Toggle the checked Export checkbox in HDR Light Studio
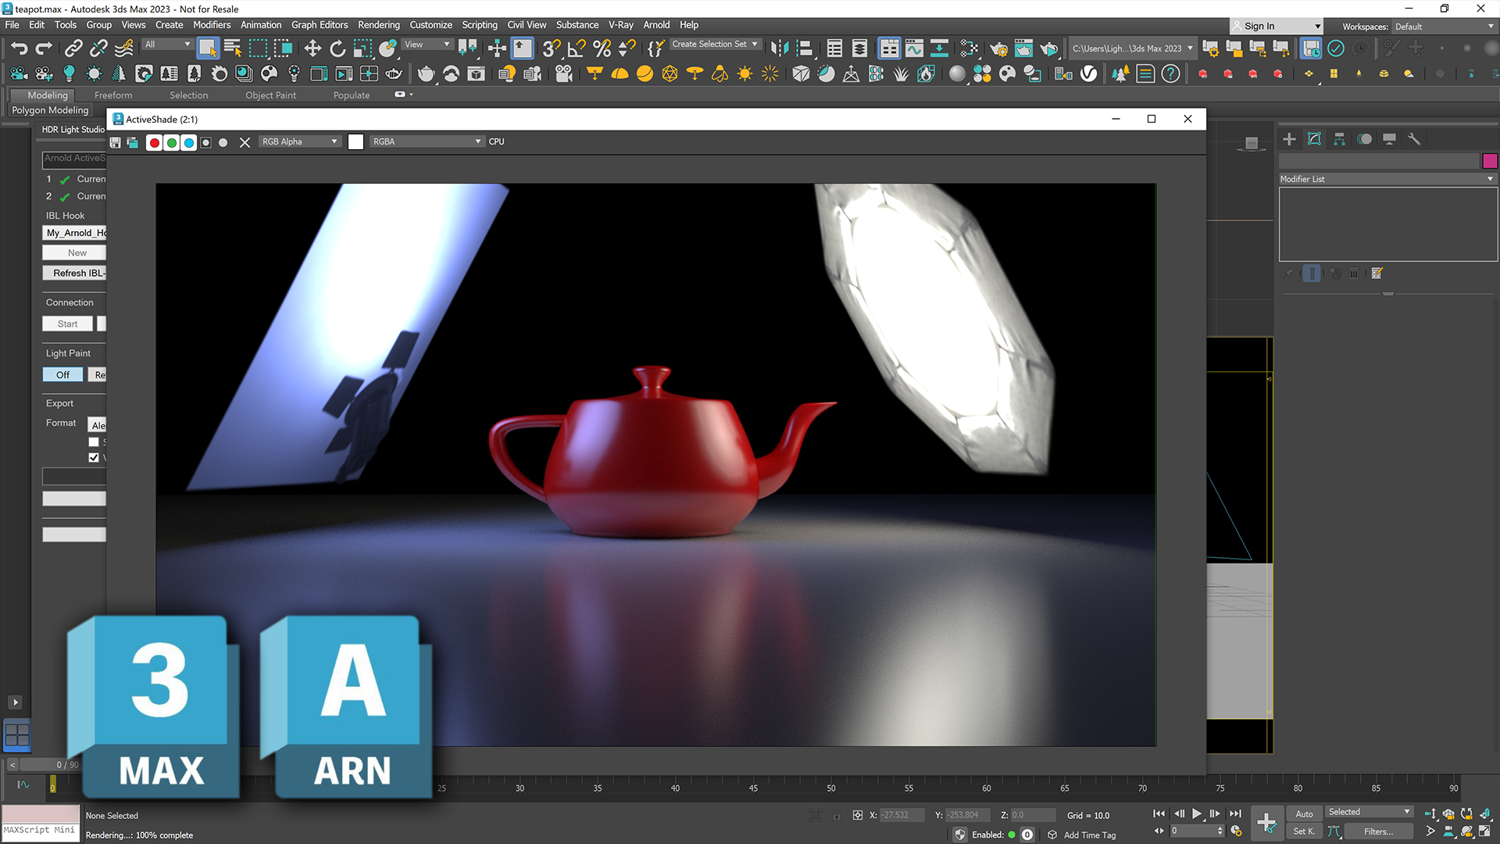 point(94,457)
